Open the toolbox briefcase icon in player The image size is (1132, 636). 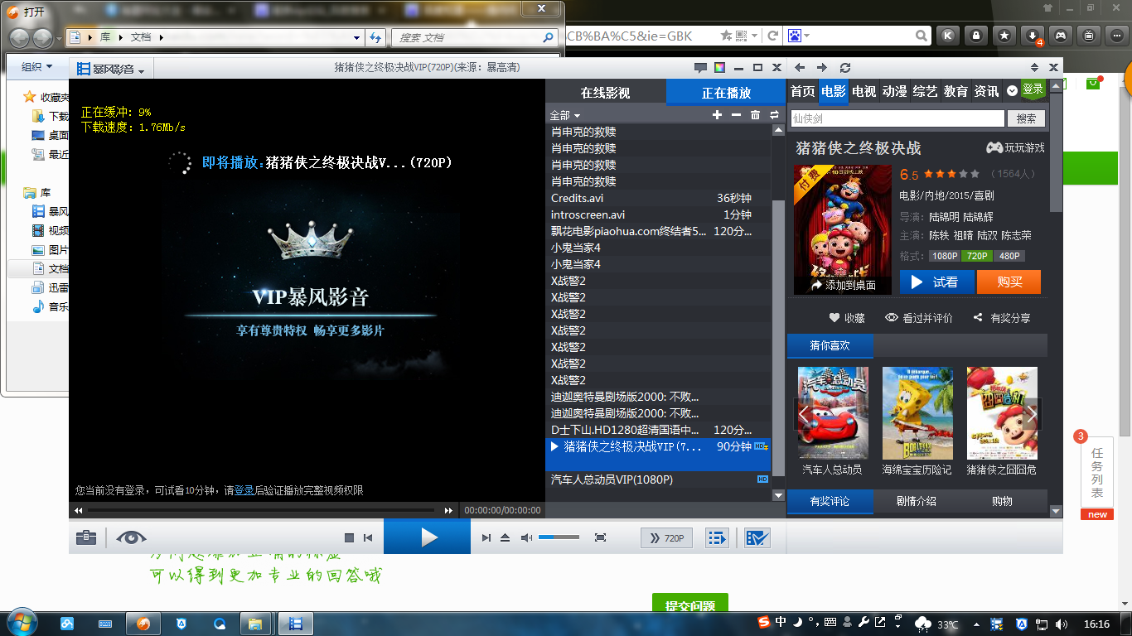click(x=86, y=537)
